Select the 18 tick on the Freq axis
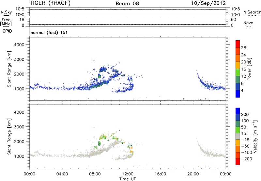This screenshot has height=181, width=261. [22, 20]
